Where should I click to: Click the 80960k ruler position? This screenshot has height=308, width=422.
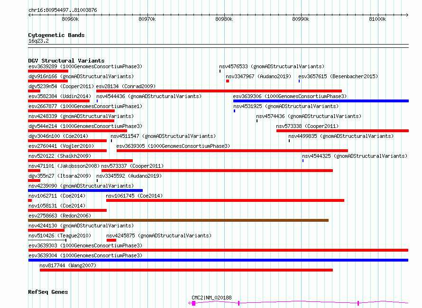tap(70, 19)
